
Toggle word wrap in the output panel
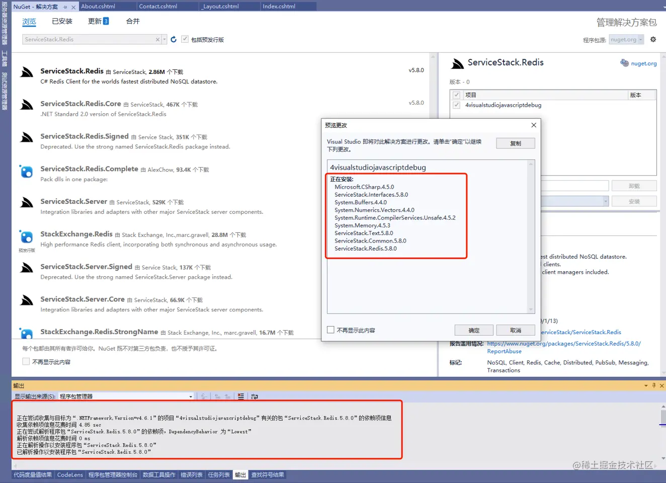coord(255,396)
